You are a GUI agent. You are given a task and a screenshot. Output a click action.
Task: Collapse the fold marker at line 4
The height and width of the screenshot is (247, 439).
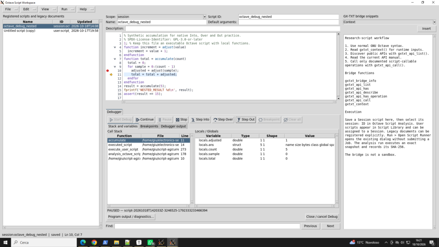click(x=115, y=47)
